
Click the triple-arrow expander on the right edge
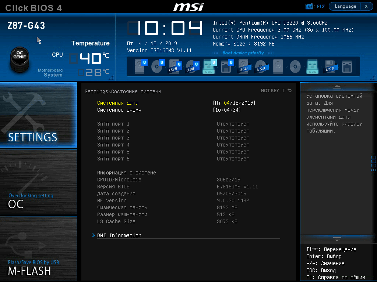coord(373,170)
